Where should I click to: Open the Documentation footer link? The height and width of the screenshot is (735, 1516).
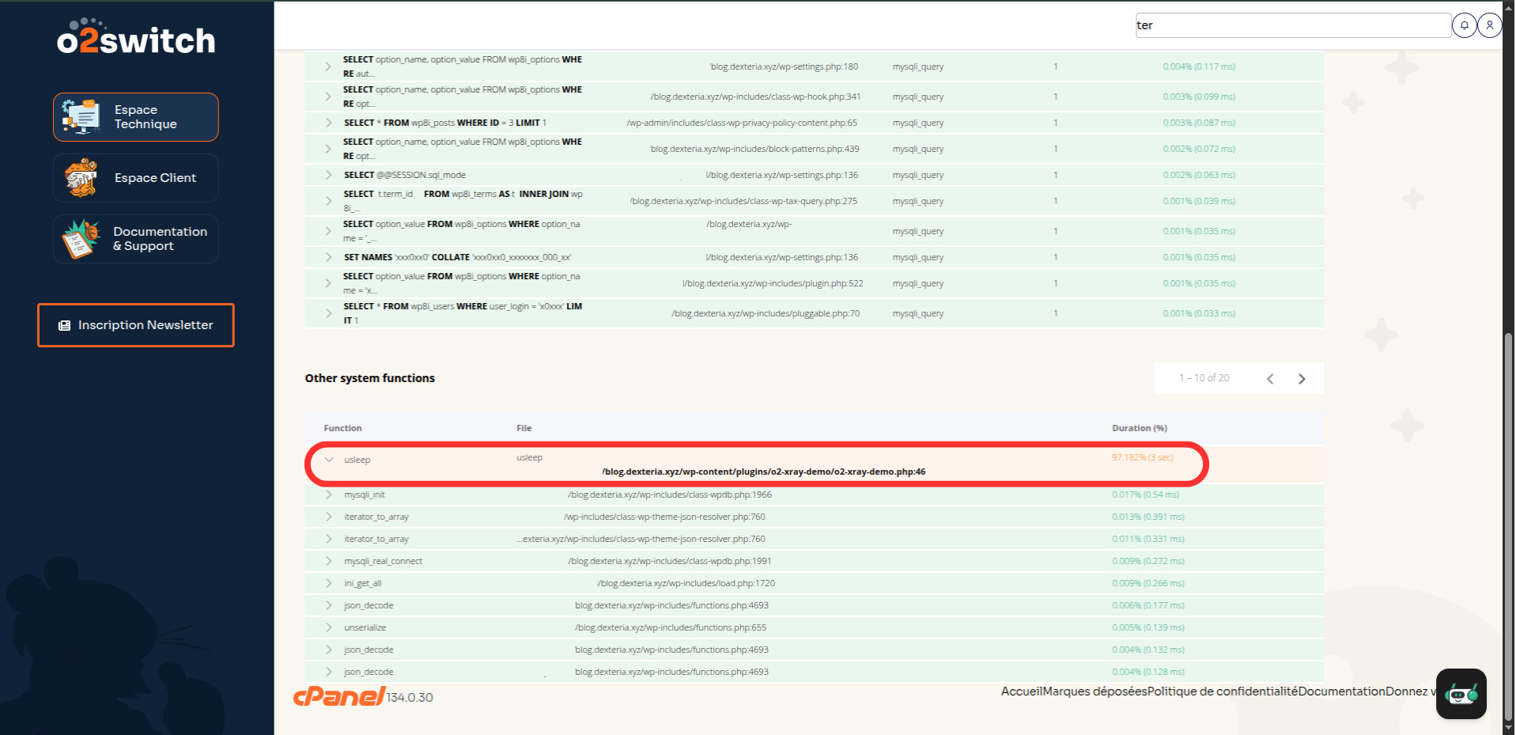pyautogui.click(x=1342, y=691)
